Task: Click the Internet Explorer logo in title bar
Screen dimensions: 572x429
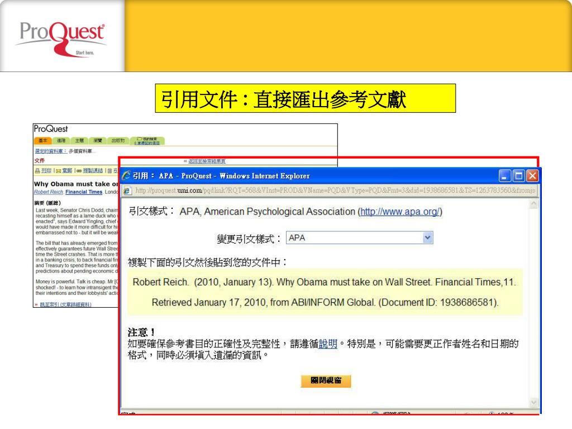Action: [126, 175]
